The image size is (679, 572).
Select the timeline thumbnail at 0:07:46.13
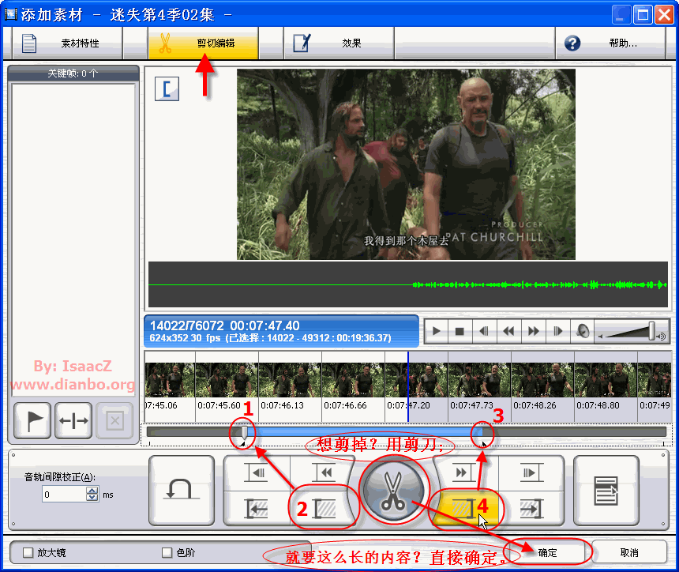pos(290,380)
